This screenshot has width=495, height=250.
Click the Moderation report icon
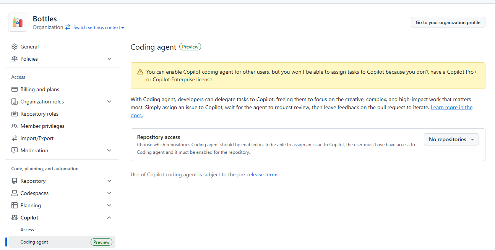(15, 150)
